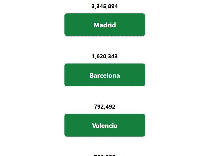Tap the Valencia text label
The height and width of the screenshot is (156, 209).
tap(104, 126)
